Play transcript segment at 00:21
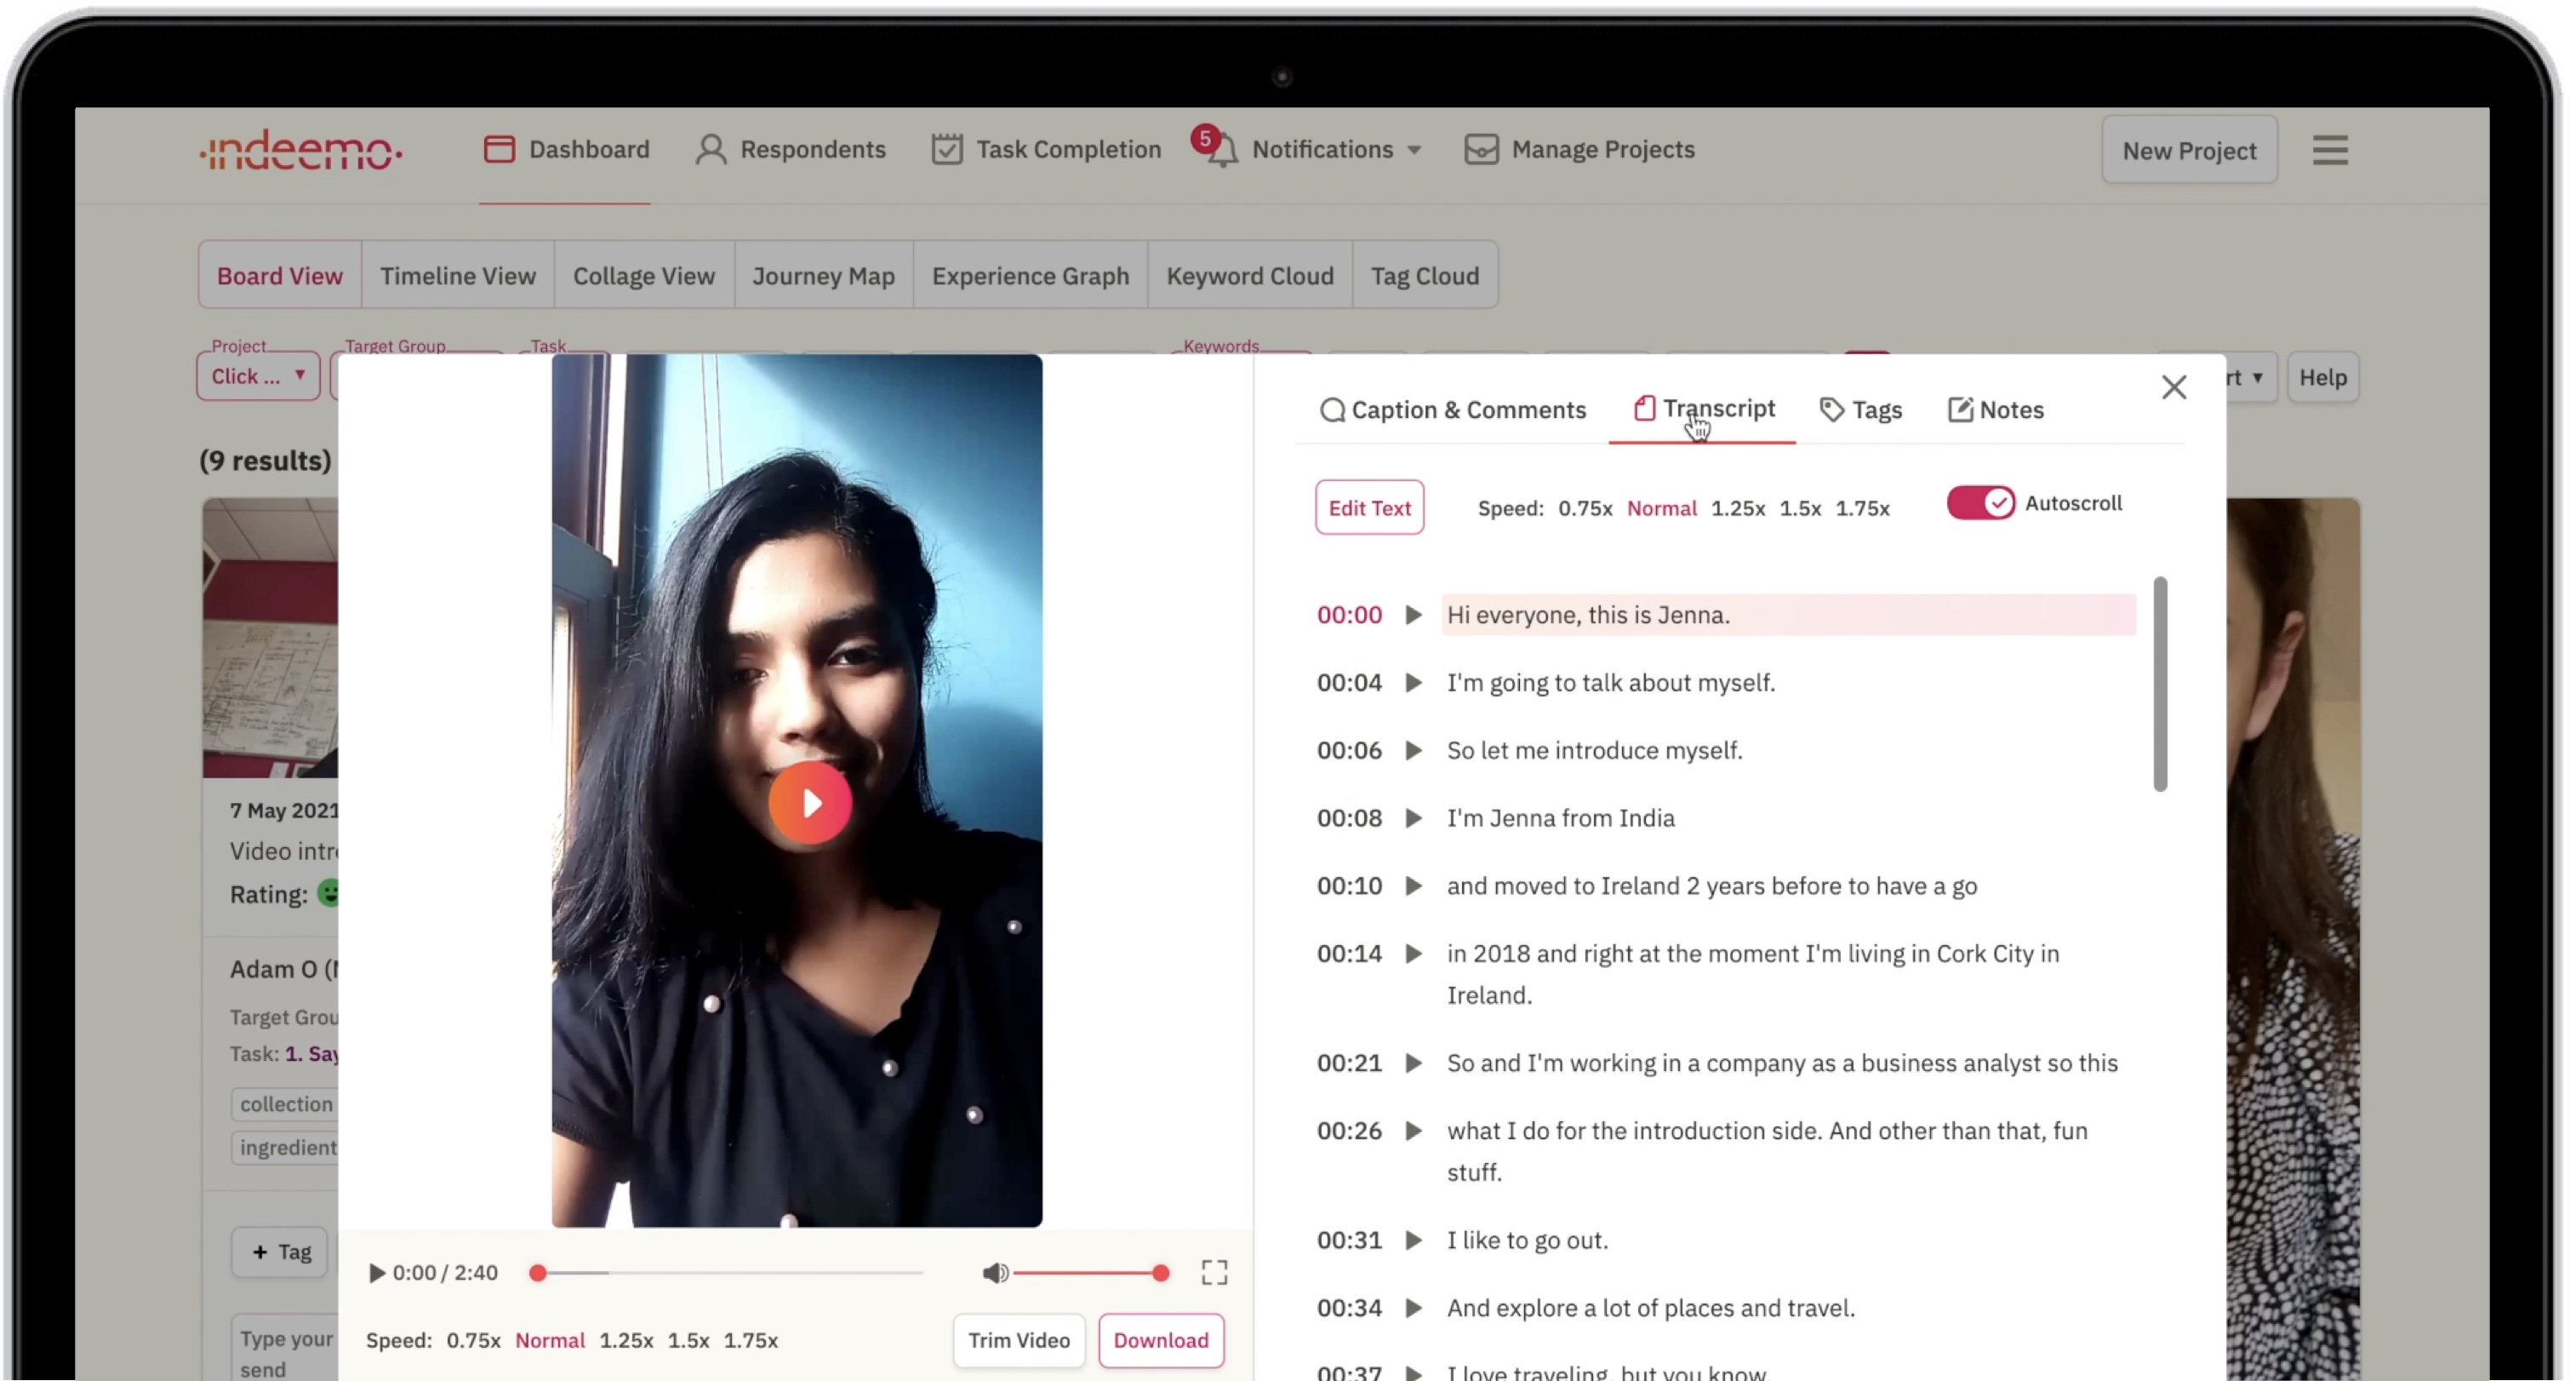Screen dimensions: 2576x1381 click(x=1412, y=1063)
